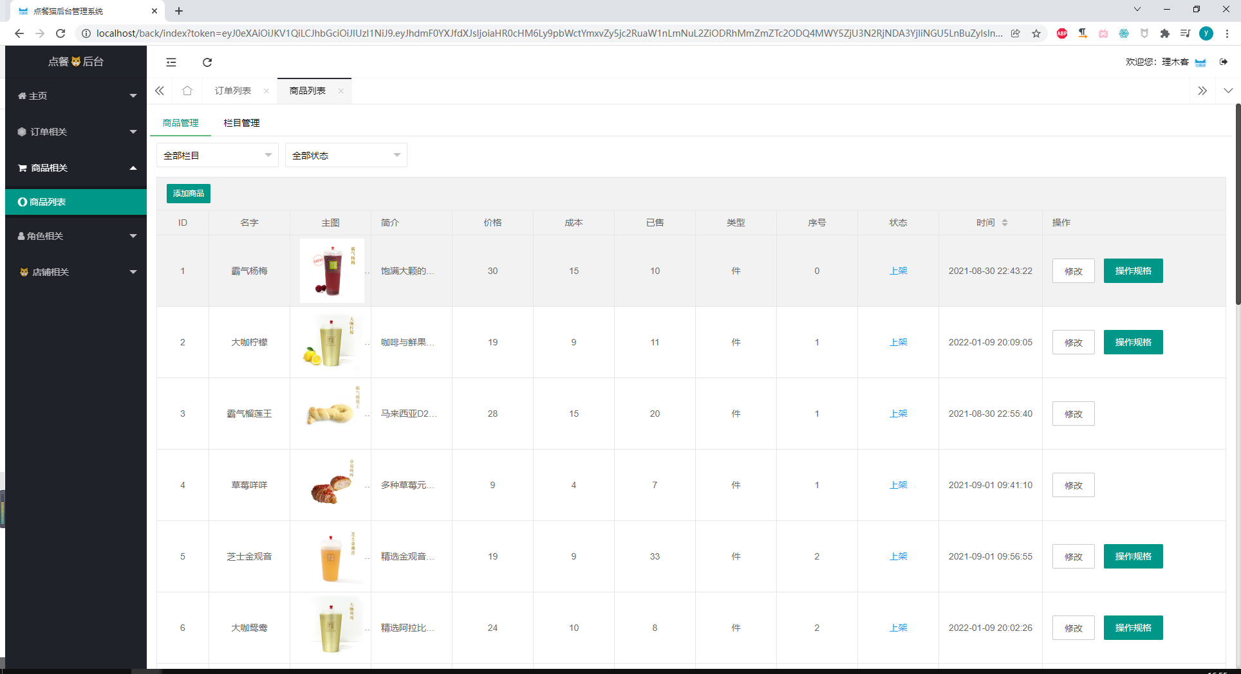Image resolution: width=1241 pixels, height=674 pixels.
Task: Open the Chrome profile avatar
Action: tap(1206, 33)
